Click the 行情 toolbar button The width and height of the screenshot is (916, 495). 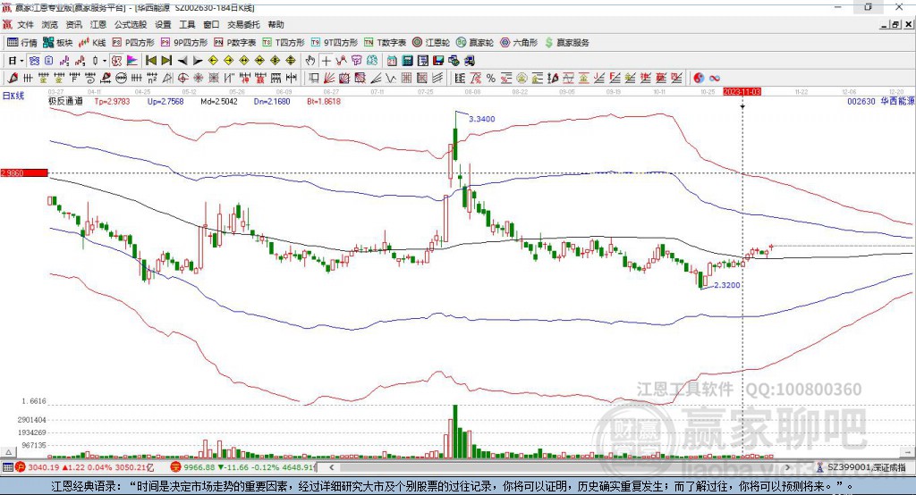coord(22,43)
